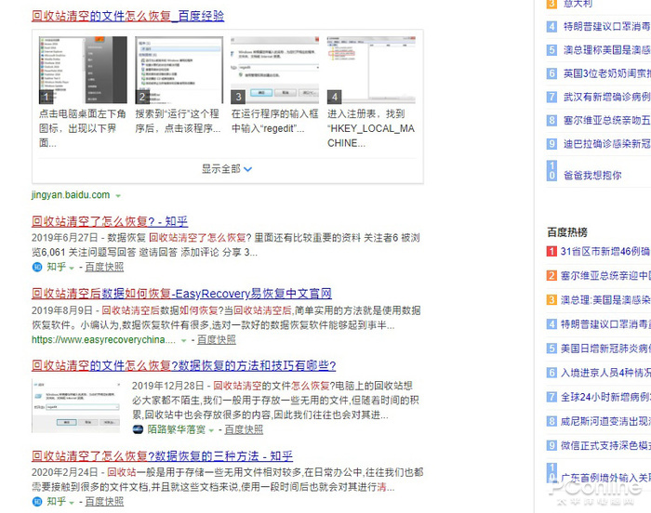Viewport: 651px width, 513px height.
Task: Open 百度快照 for the 陌路繁华落寞 result
Action: point(244,429)
